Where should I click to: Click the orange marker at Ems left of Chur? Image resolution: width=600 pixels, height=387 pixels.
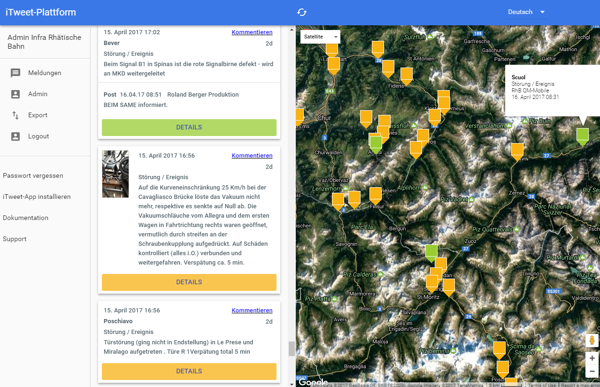tap(299, 117)
